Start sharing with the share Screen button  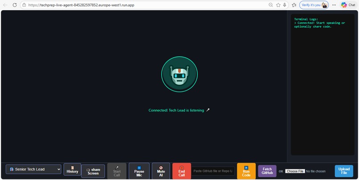click(93, 171)
